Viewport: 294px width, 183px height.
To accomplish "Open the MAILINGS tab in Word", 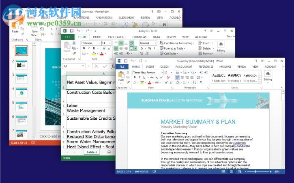I will (x=225, y=67).
